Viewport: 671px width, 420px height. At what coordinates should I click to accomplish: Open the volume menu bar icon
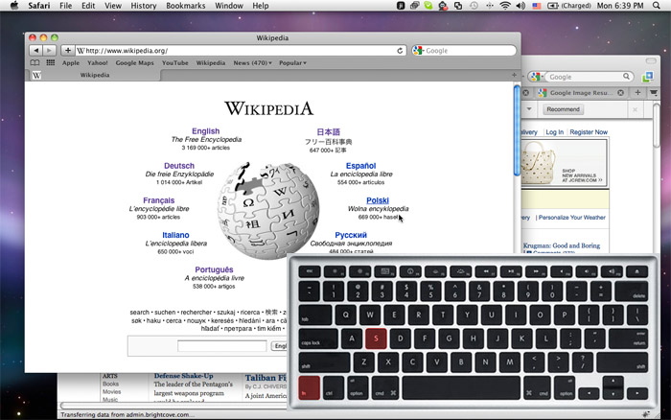click(x=521, y=6)
